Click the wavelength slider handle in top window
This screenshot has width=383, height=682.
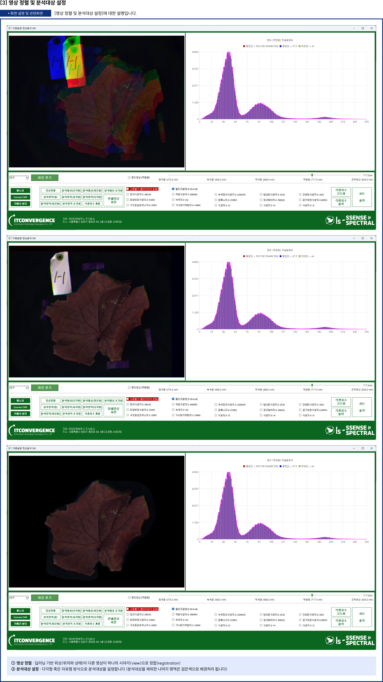(x=312, y=175)
